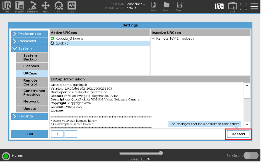Select Remote TCP & Toolpath in Inactive URCaps

[x=200, y=39]
